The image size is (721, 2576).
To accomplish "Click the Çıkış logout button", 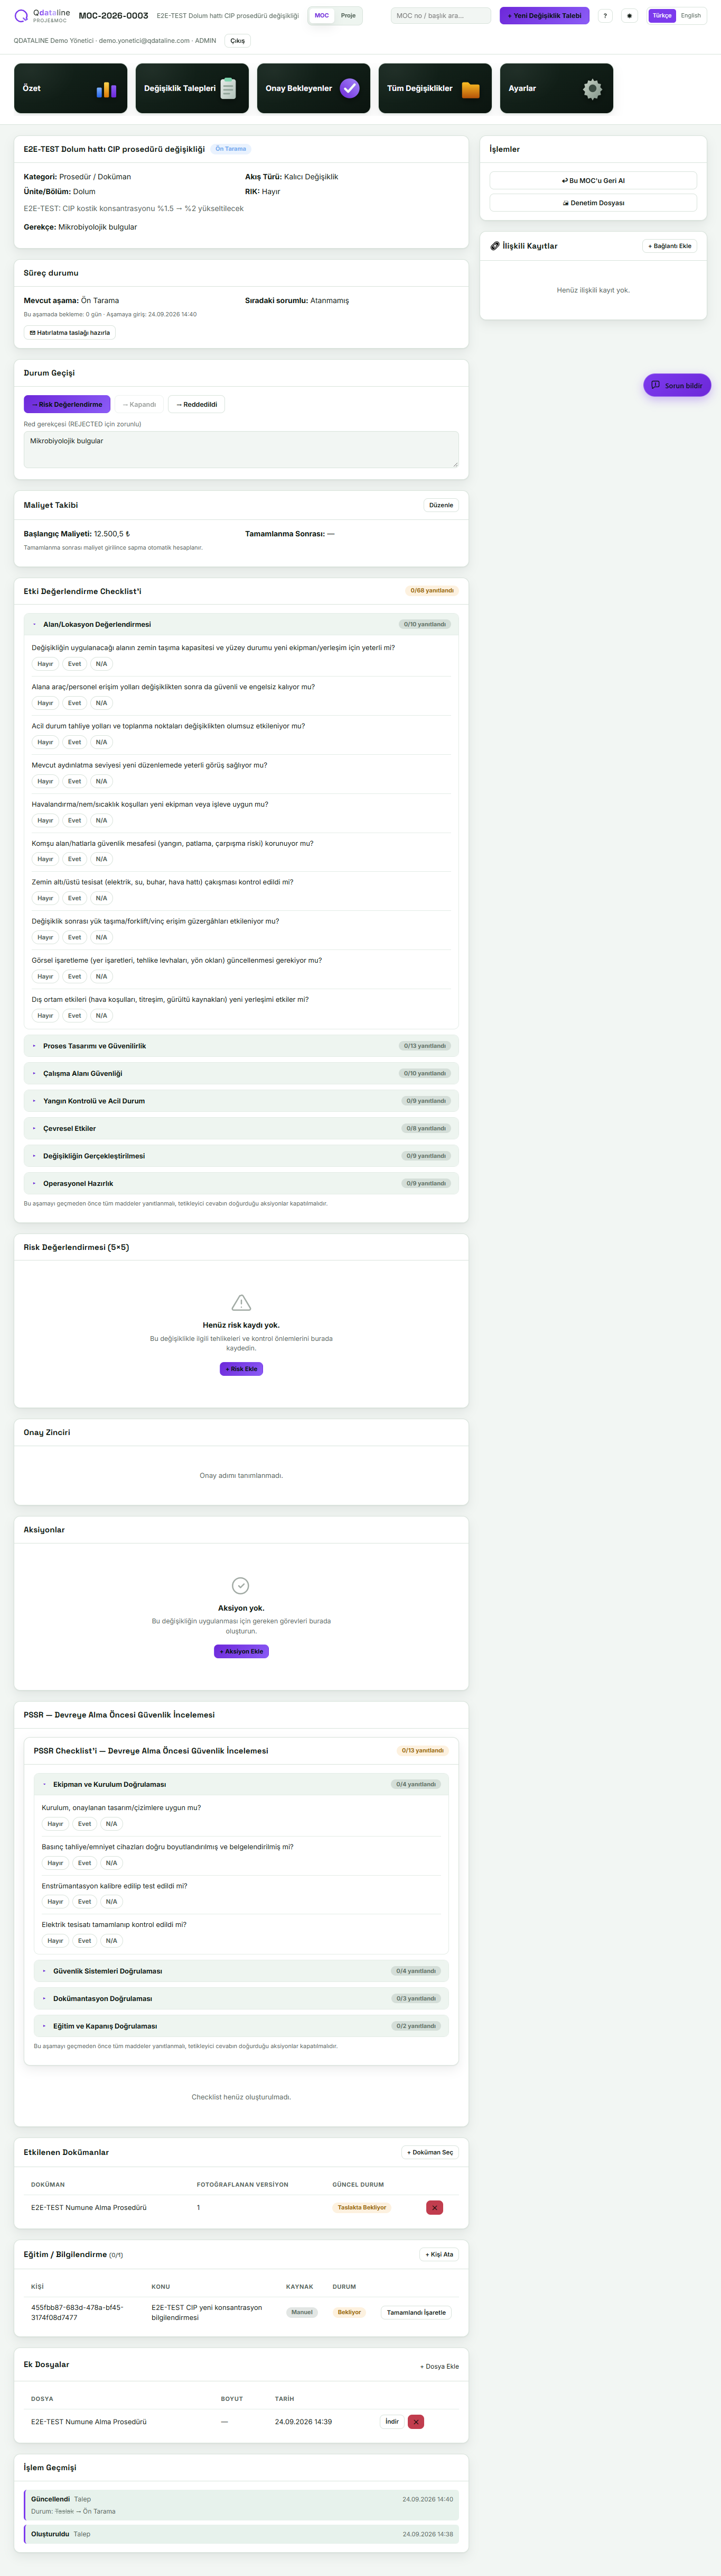I will click(x=238, y=41).
